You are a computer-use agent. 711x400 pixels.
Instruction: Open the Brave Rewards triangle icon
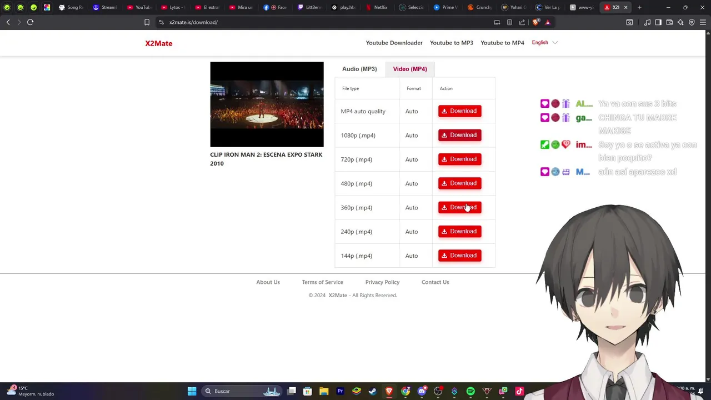tap(548, 22)
